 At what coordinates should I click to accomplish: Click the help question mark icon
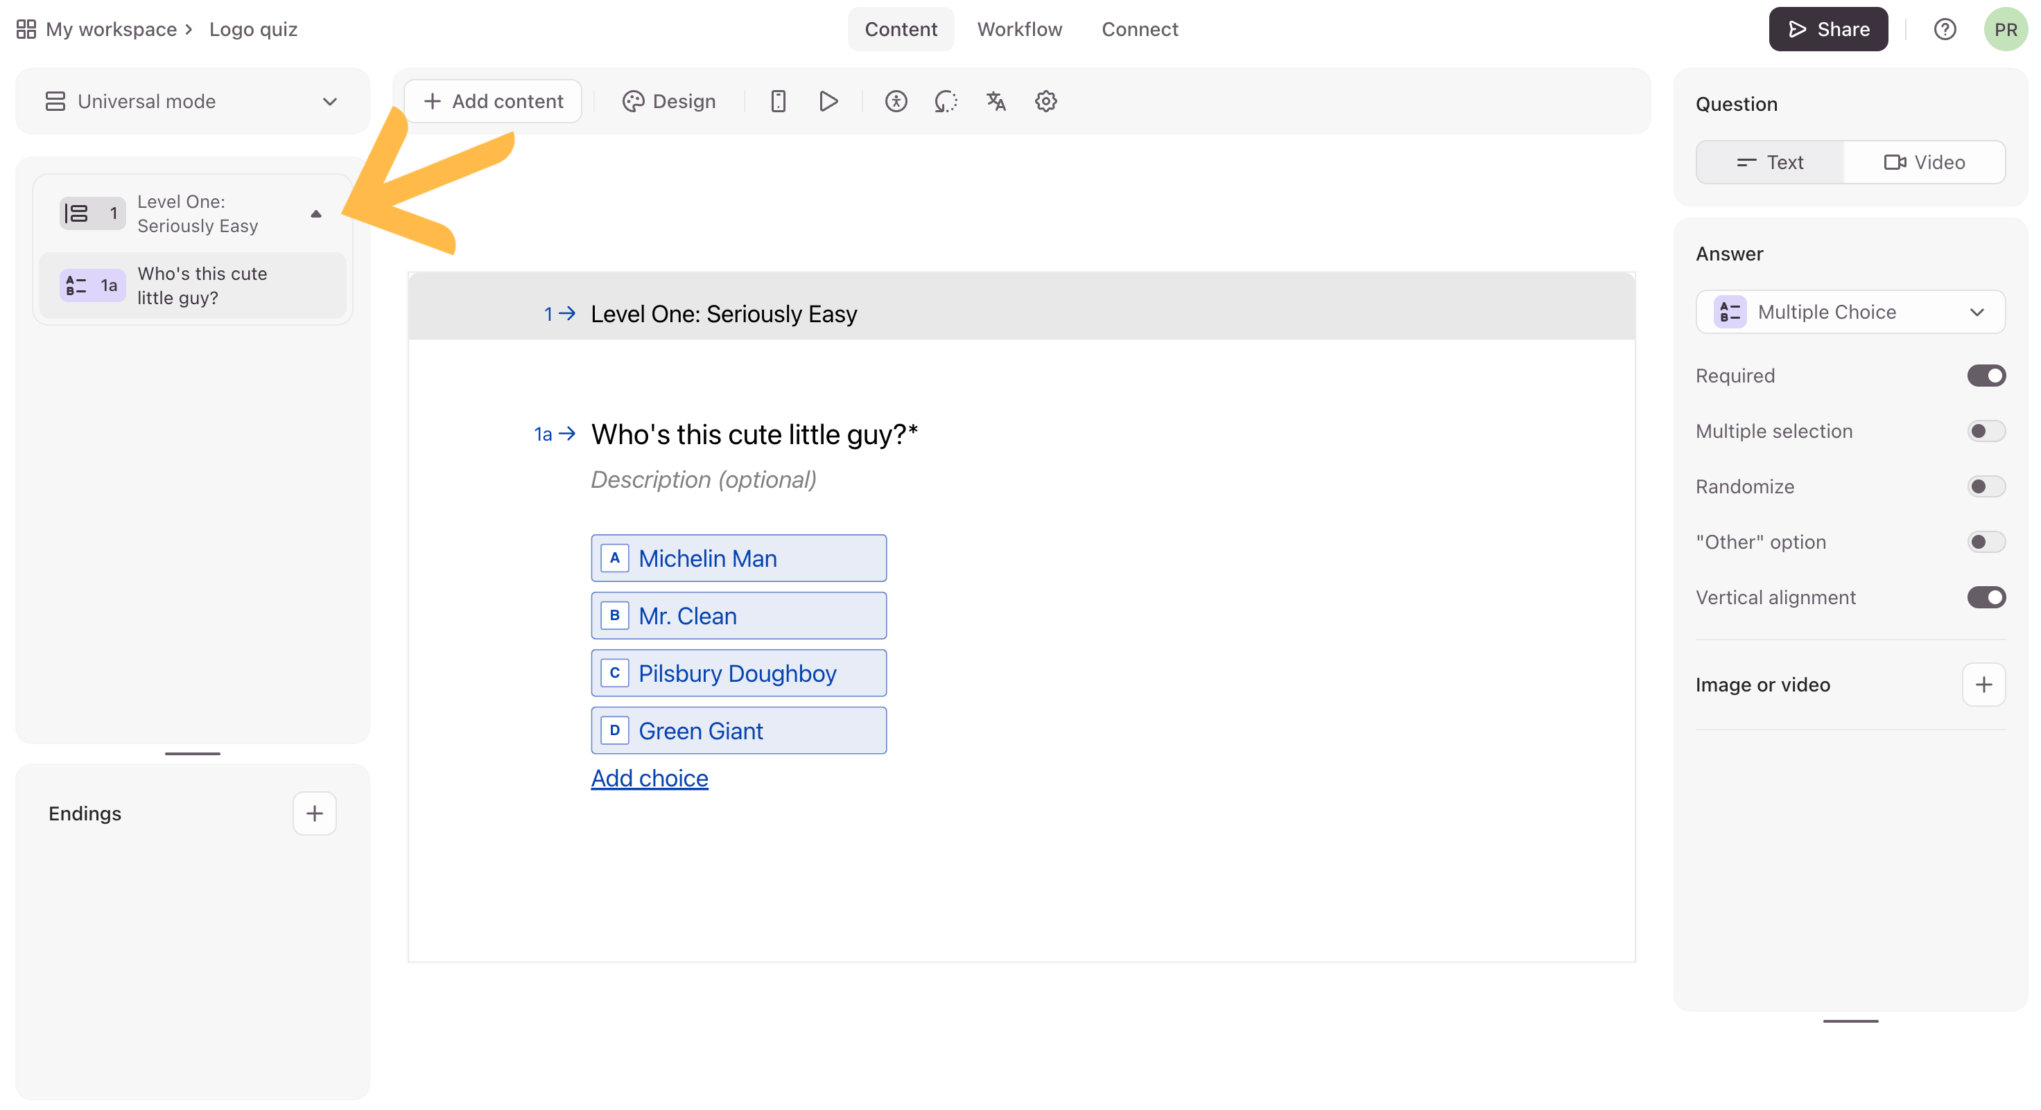1945,29
